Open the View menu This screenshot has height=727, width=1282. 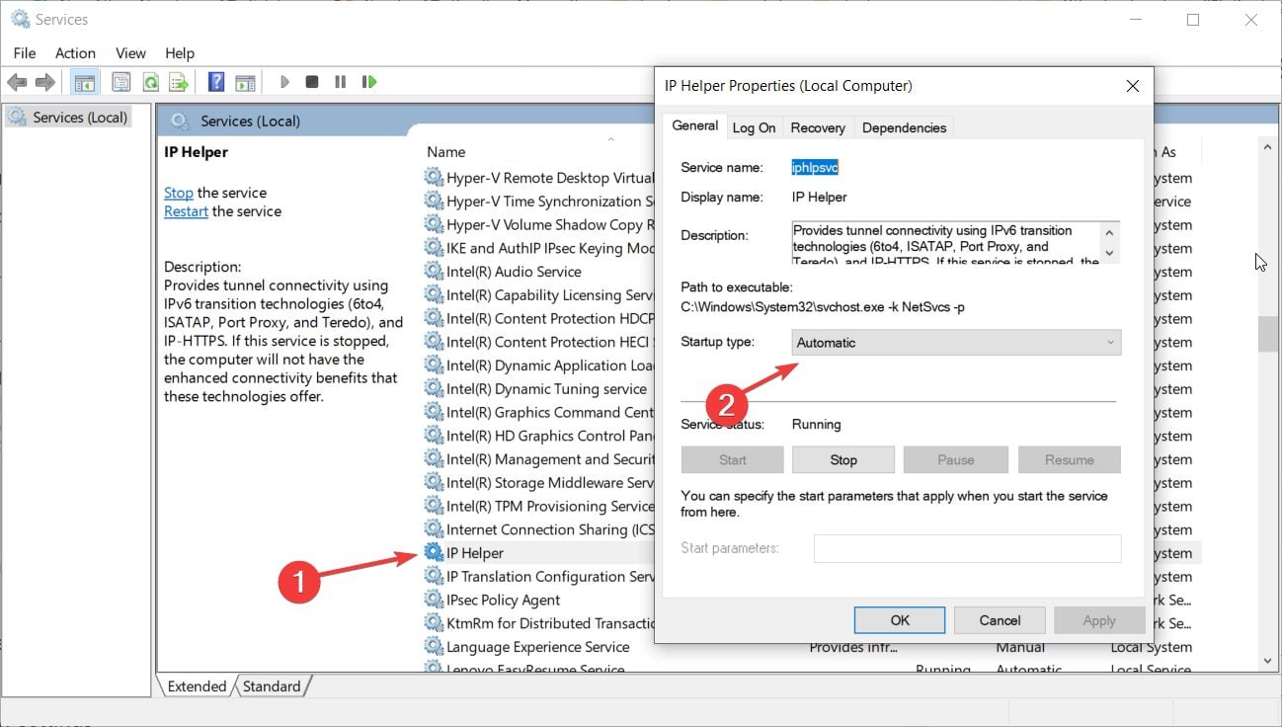130,53
